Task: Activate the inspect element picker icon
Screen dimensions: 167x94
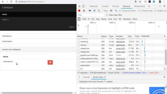Action: pos(79,6)
